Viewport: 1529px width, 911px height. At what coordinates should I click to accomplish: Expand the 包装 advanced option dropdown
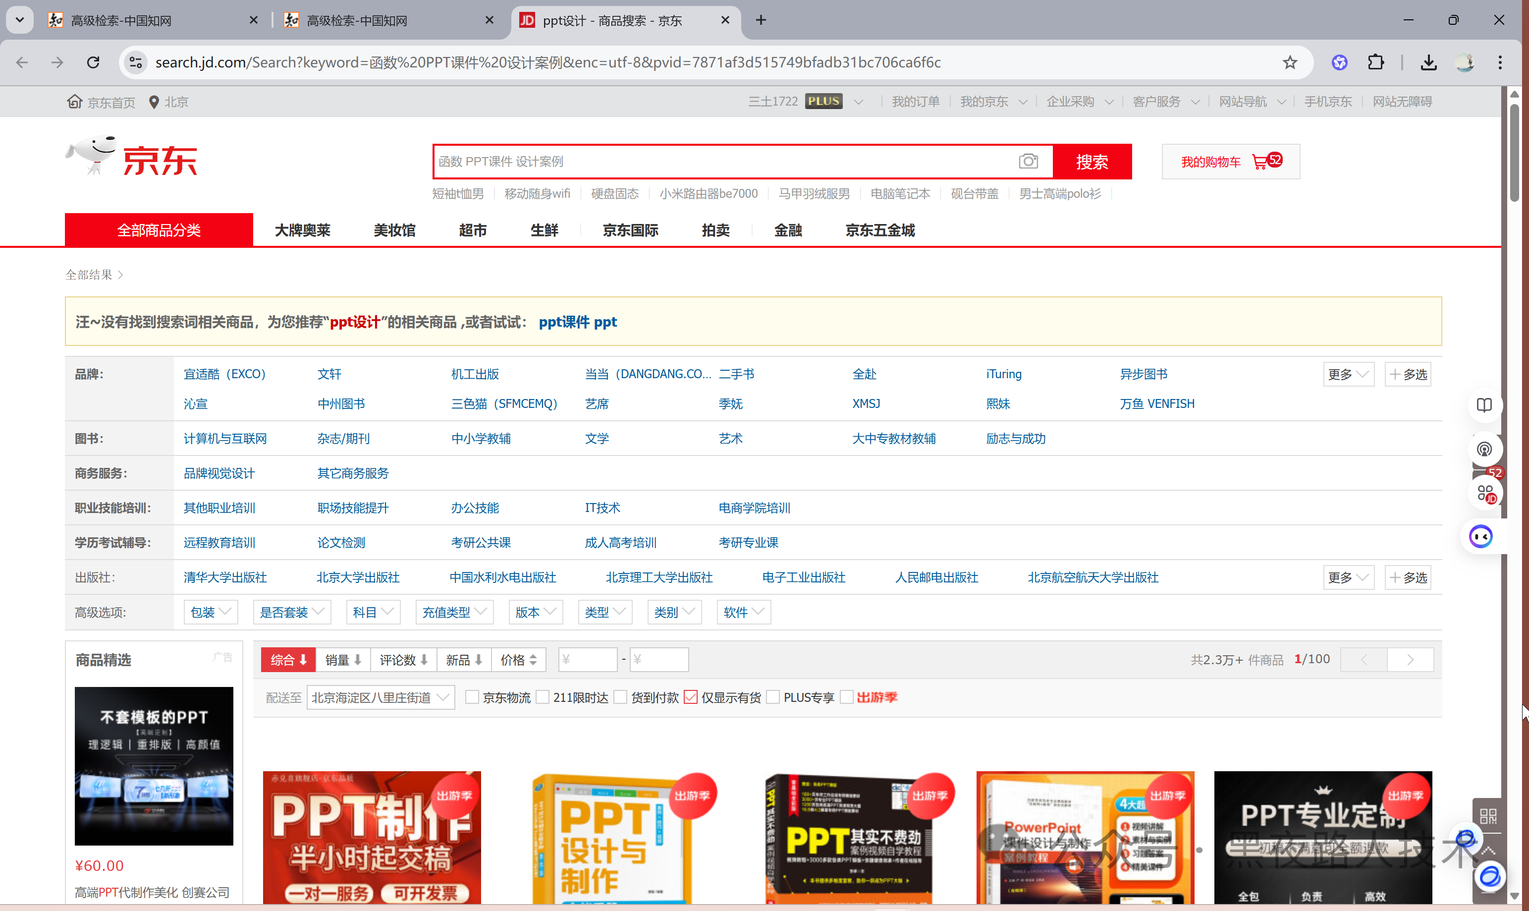tap(211, 612)
